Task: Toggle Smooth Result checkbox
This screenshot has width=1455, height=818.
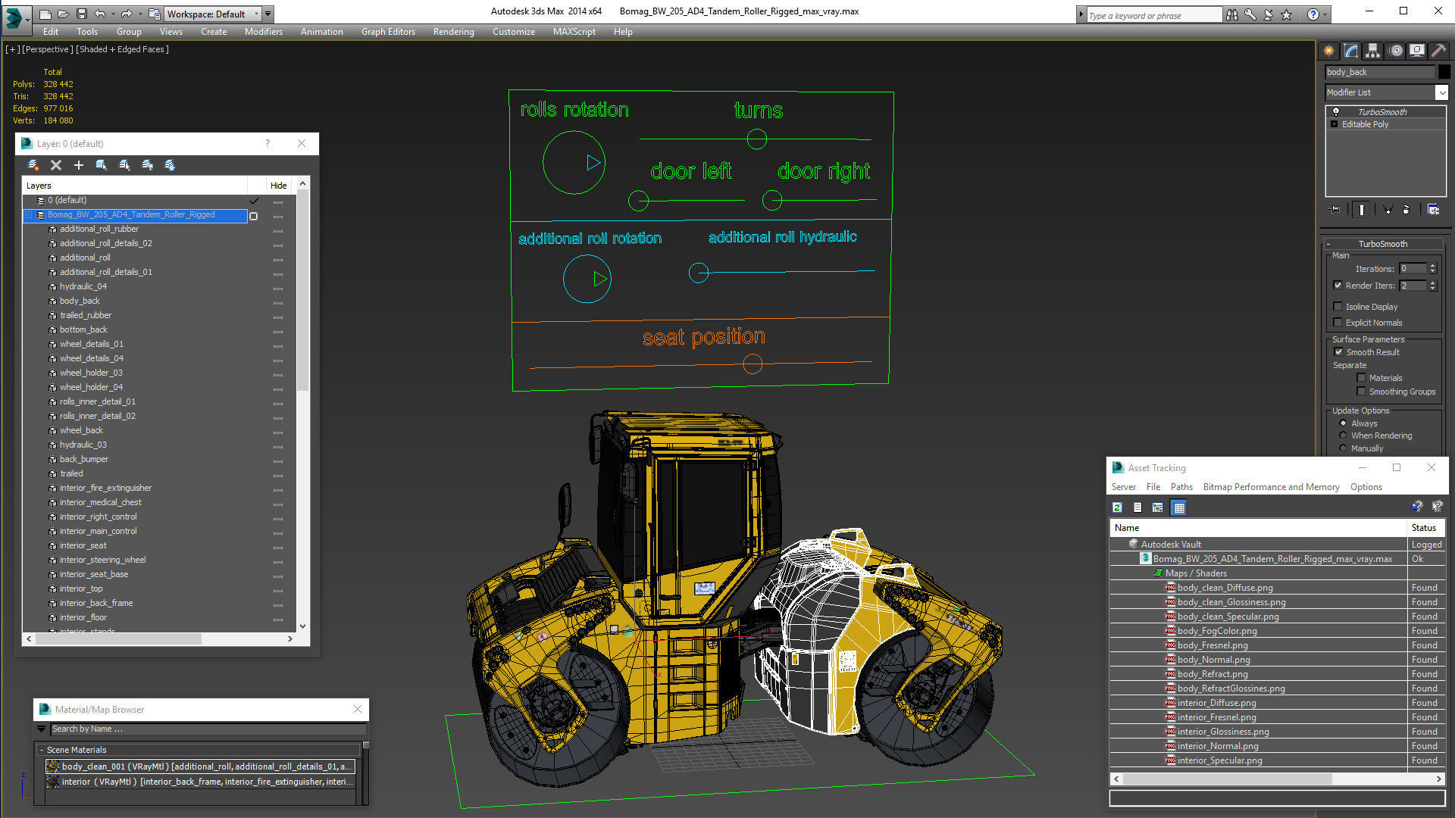Action: (1338, 352)
